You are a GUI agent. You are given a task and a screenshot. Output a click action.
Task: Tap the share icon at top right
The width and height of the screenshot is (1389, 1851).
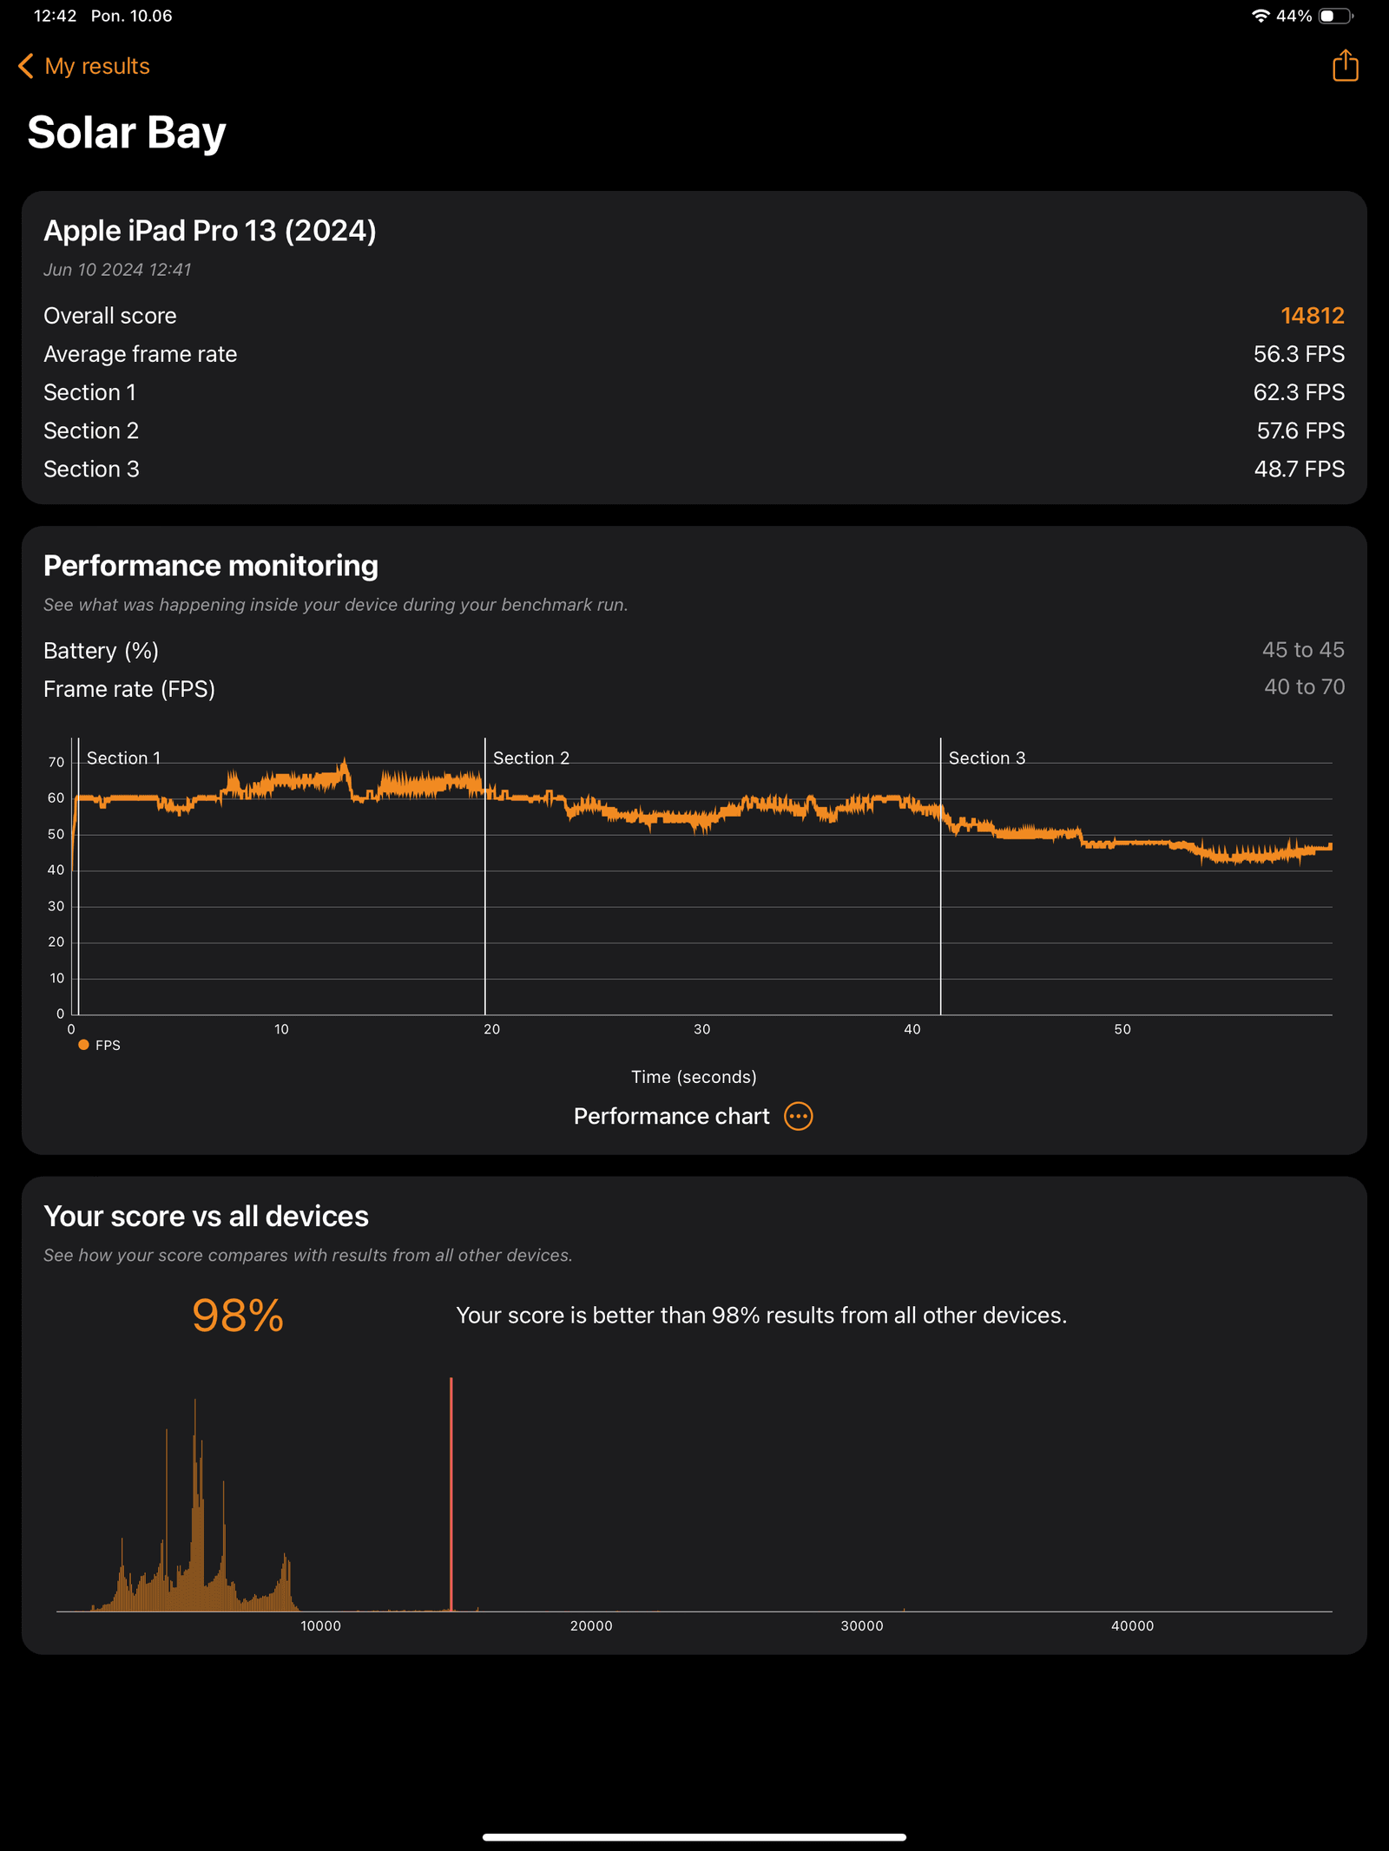(1345, 66)
